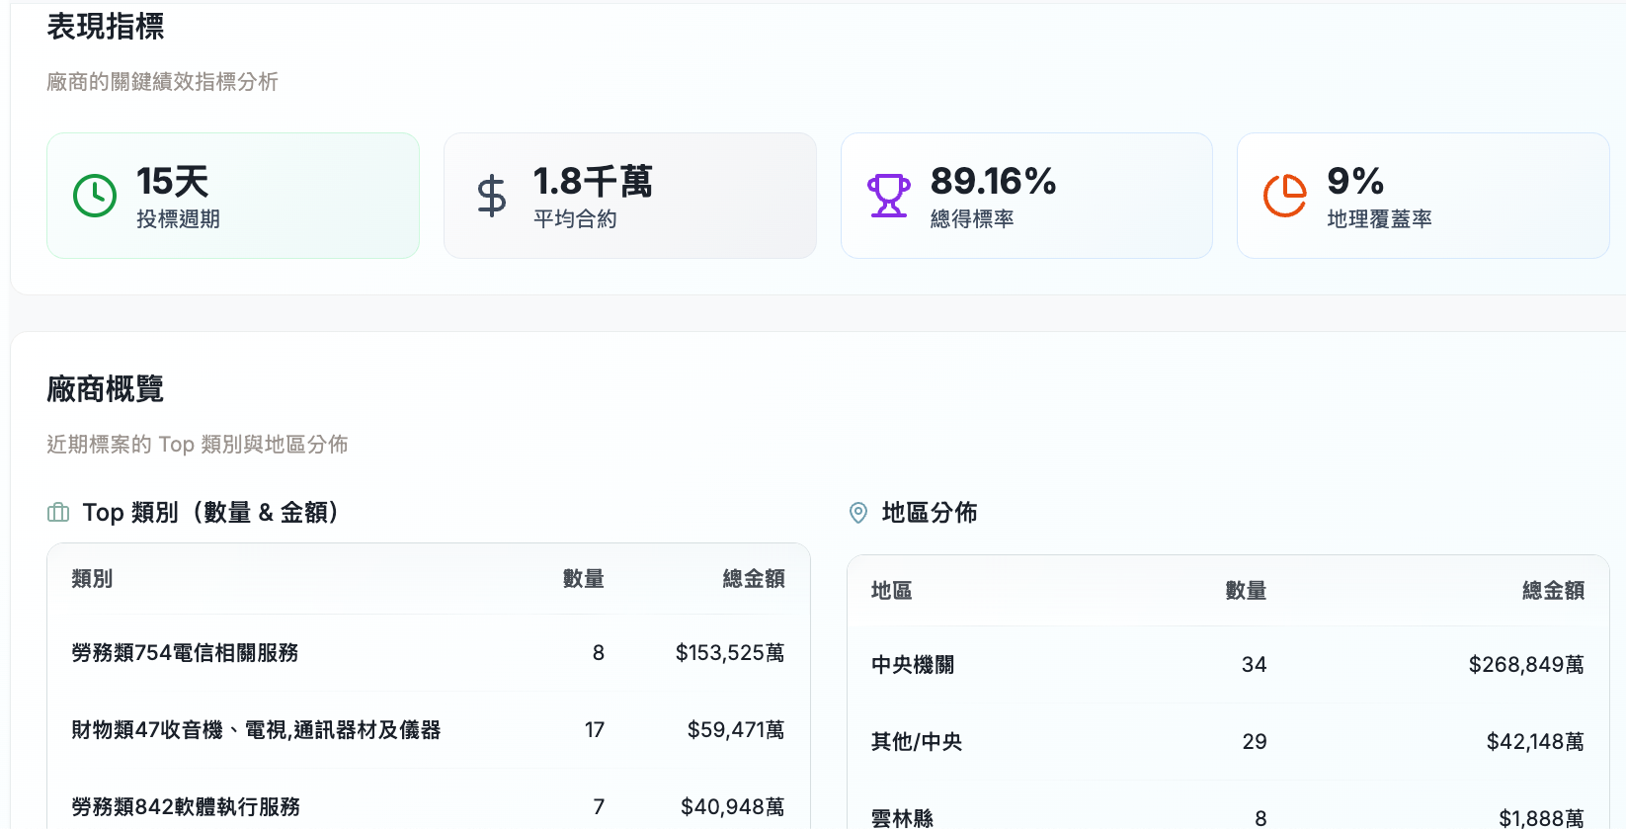1626x829 pixels.
Task: Click the briefcase icon beside Top 類別
Action: (58, 513)
